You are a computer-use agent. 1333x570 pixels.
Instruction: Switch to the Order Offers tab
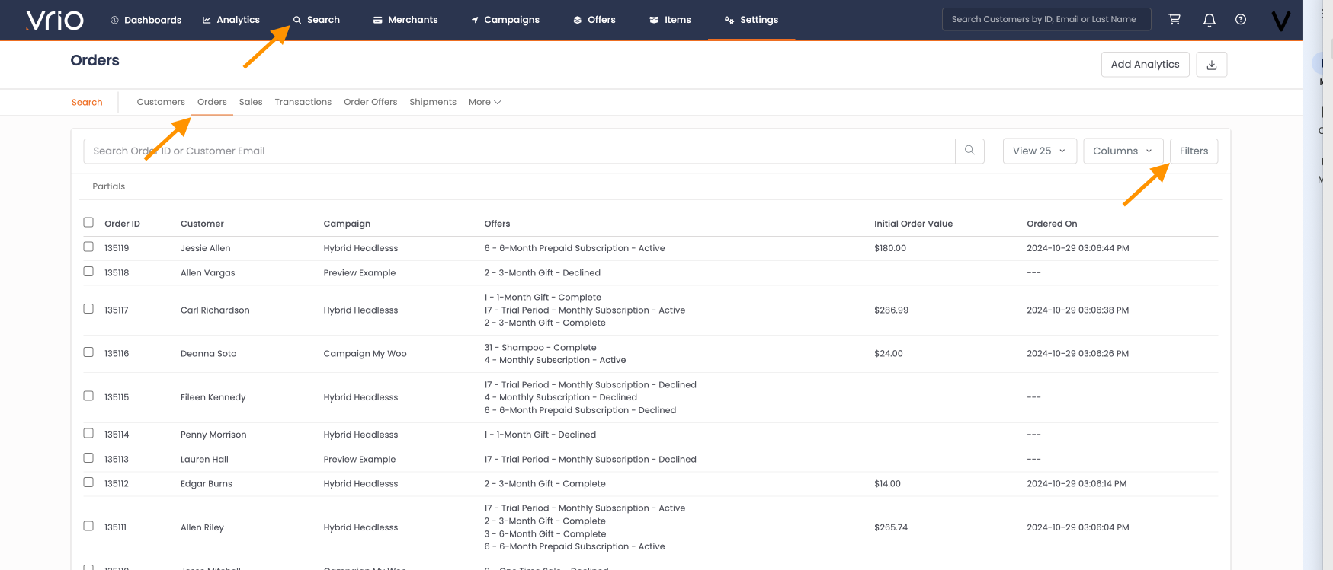pos(370,102)
